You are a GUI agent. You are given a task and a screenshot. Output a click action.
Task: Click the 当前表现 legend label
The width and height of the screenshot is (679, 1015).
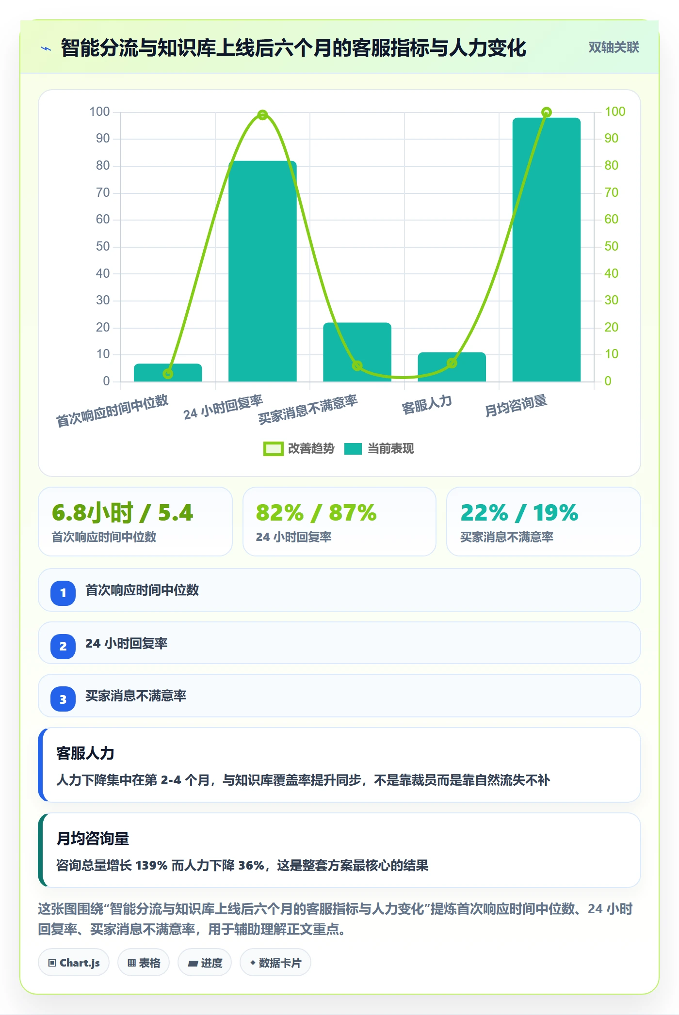391,449
